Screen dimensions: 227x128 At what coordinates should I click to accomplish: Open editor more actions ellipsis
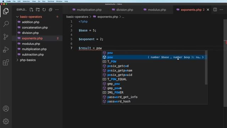coord(221,10)
